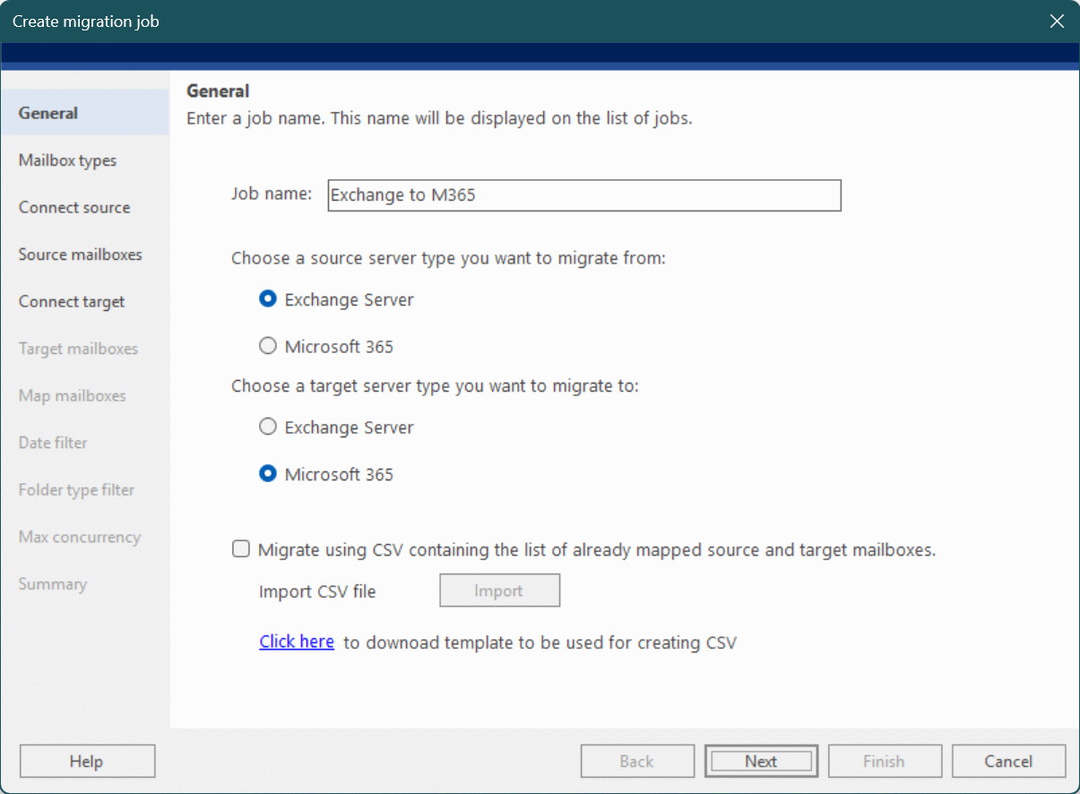
Task: Click the Back button
Action: [x=637, y=761]
